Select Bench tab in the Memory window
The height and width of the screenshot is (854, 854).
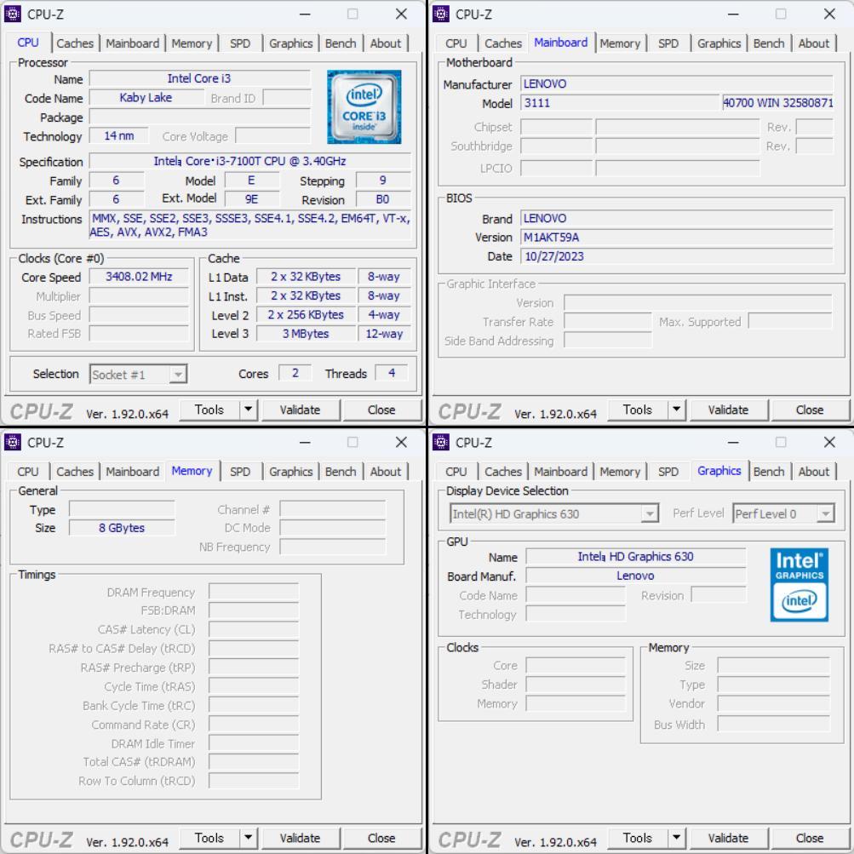(x=341, y=472)
